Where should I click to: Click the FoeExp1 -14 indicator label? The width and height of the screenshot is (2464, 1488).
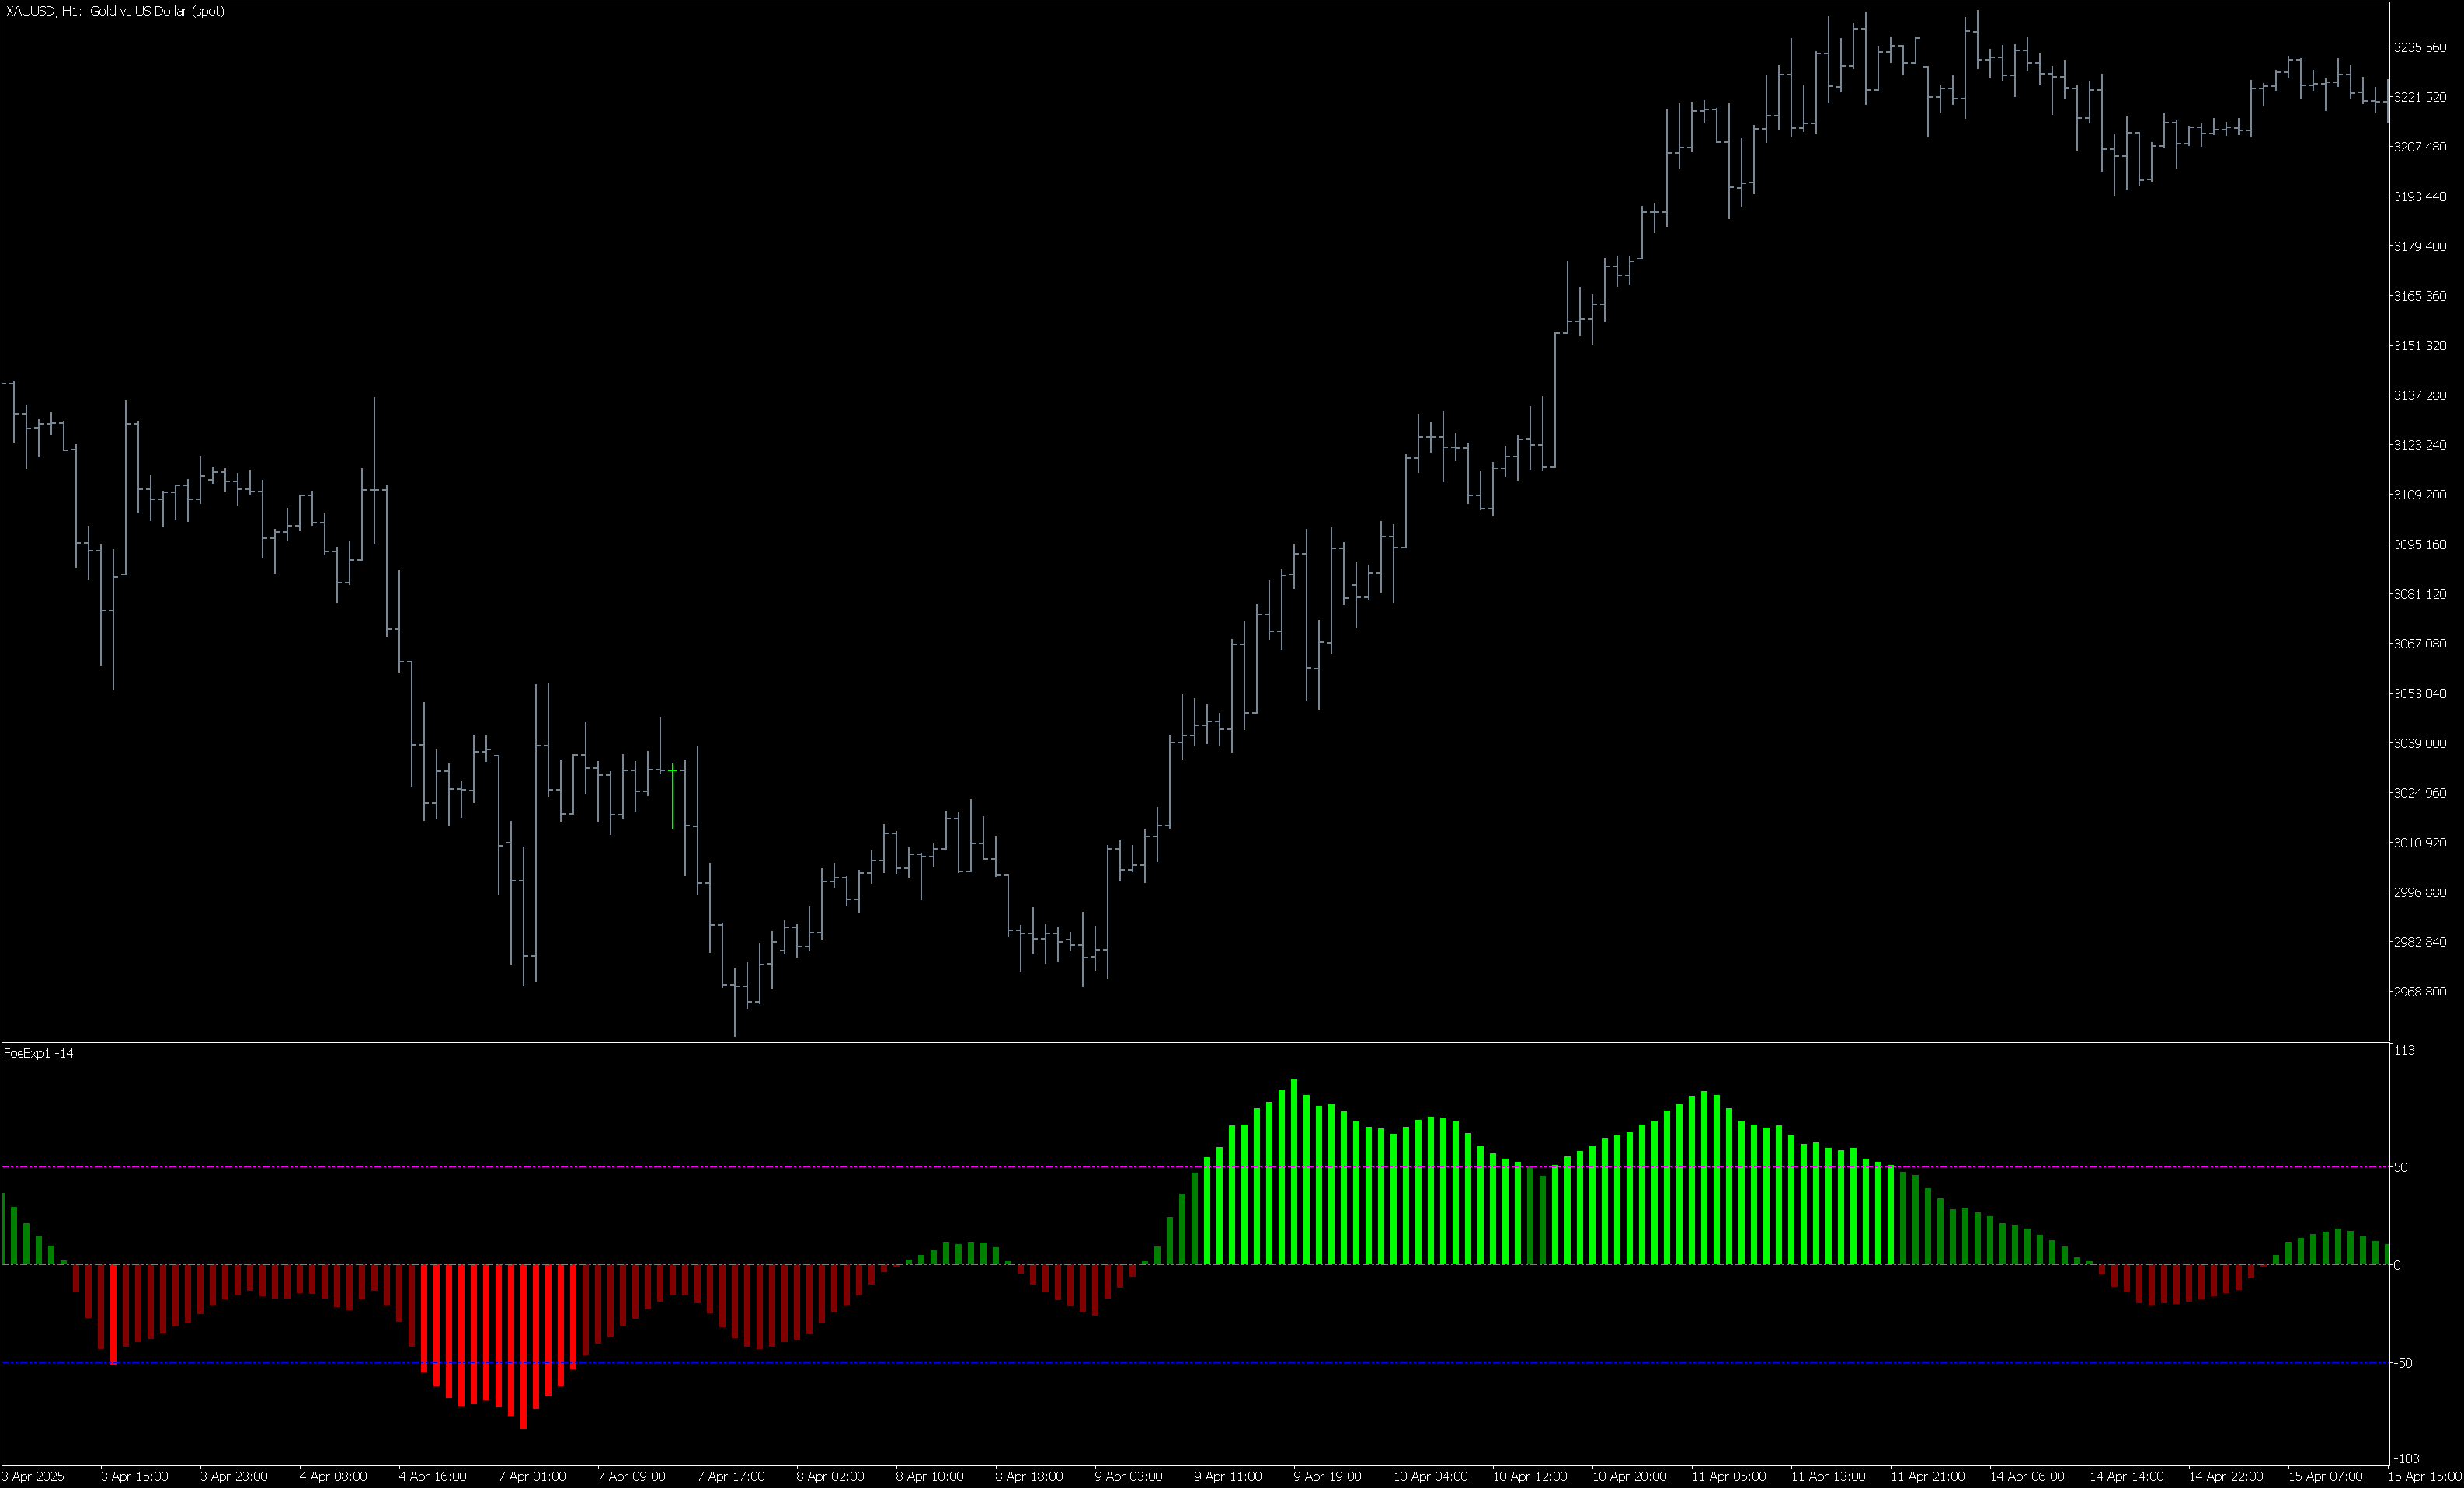point(39,1053)
